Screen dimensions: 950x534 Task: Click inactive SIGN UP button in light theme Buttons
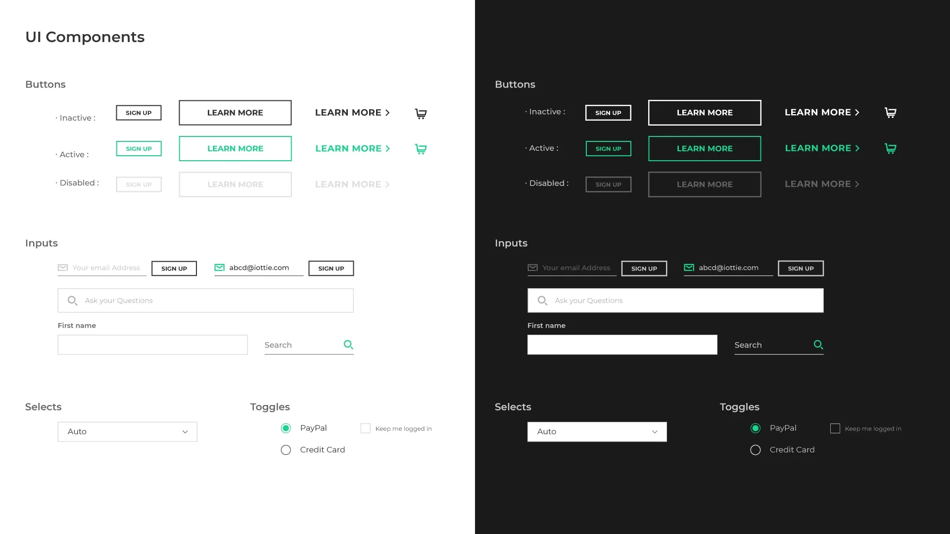coord(139,113)
